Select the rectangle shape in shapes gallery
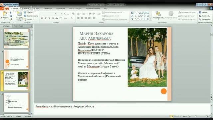 (x=141, y=13)
